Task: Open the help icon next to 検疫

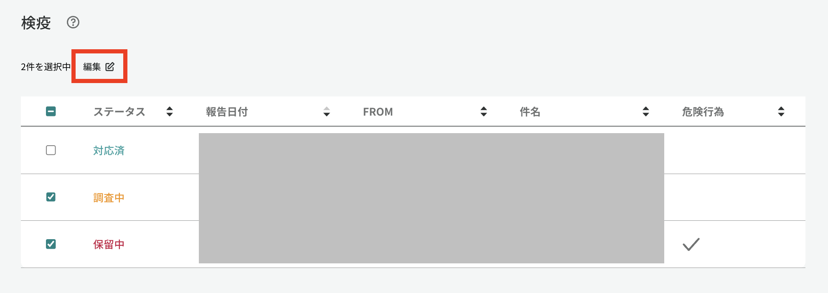Action: pos(73,22)
